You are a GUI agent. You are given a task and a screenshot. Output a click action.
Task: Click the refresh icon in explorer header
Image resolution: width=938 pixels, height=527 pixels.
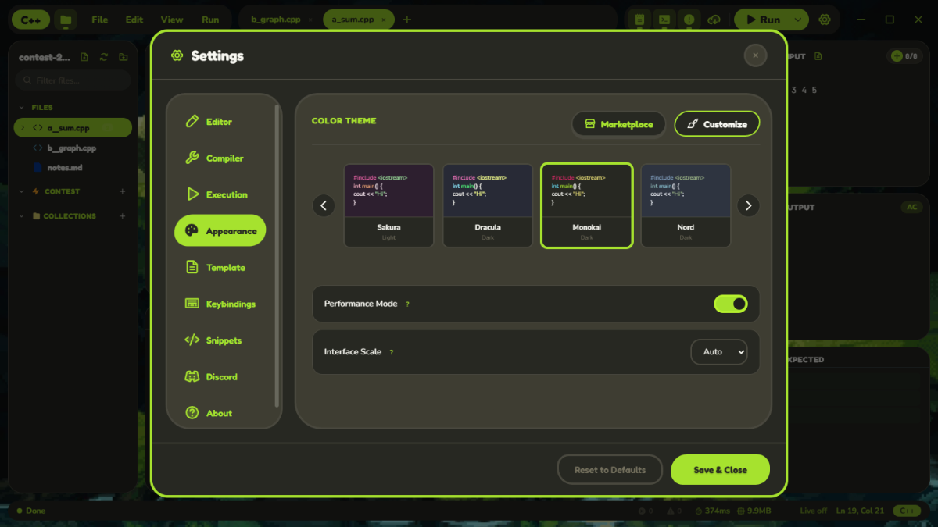[104, 57]
